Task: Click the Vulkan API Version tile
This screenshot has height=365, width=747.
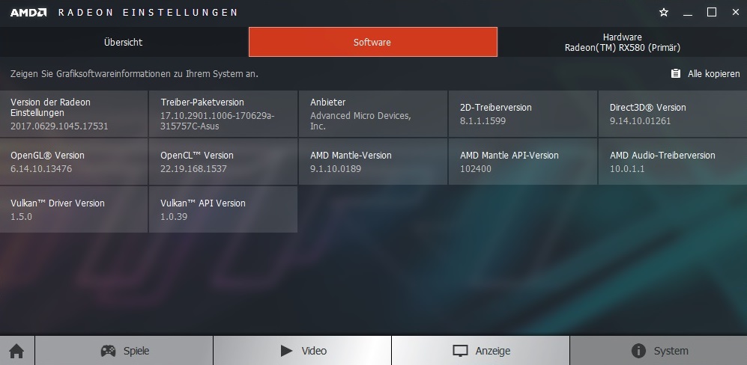Action: tap(223, 209)
